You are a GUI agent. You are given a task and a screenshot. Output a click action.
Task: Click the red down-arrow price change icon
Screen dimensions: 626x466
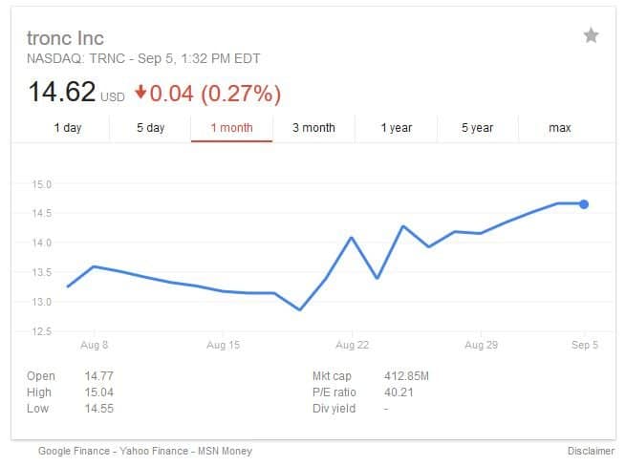tap(140, 93)
